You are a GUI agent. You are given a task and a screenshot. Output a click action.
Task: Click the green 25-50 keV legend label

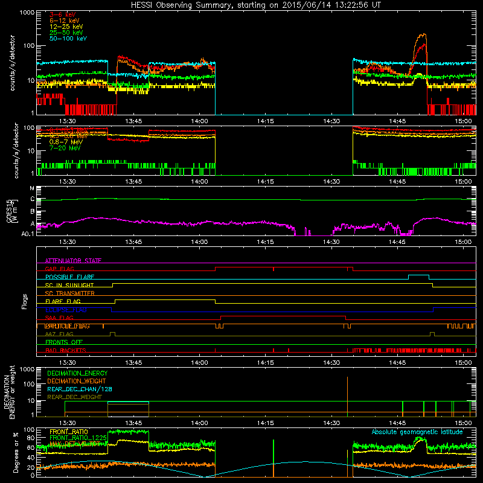(x=66, y=33)
